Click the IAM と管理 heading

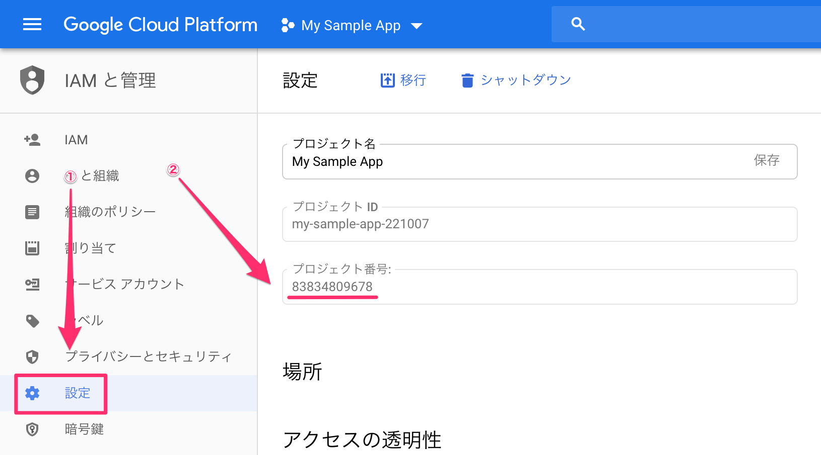(110, 80)
